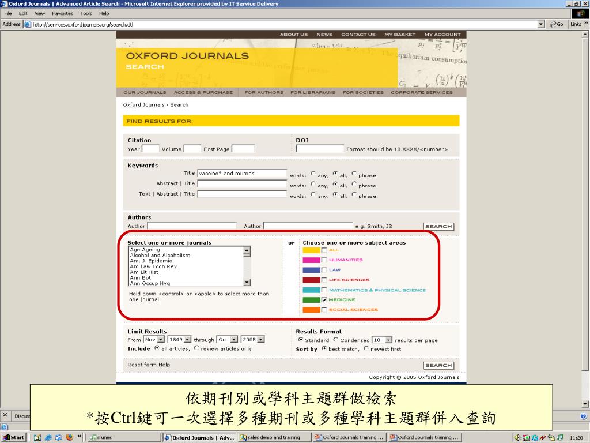This screenshot has height=443, width=590.
Task: Click the MY BASKET link
Action: 400,34
